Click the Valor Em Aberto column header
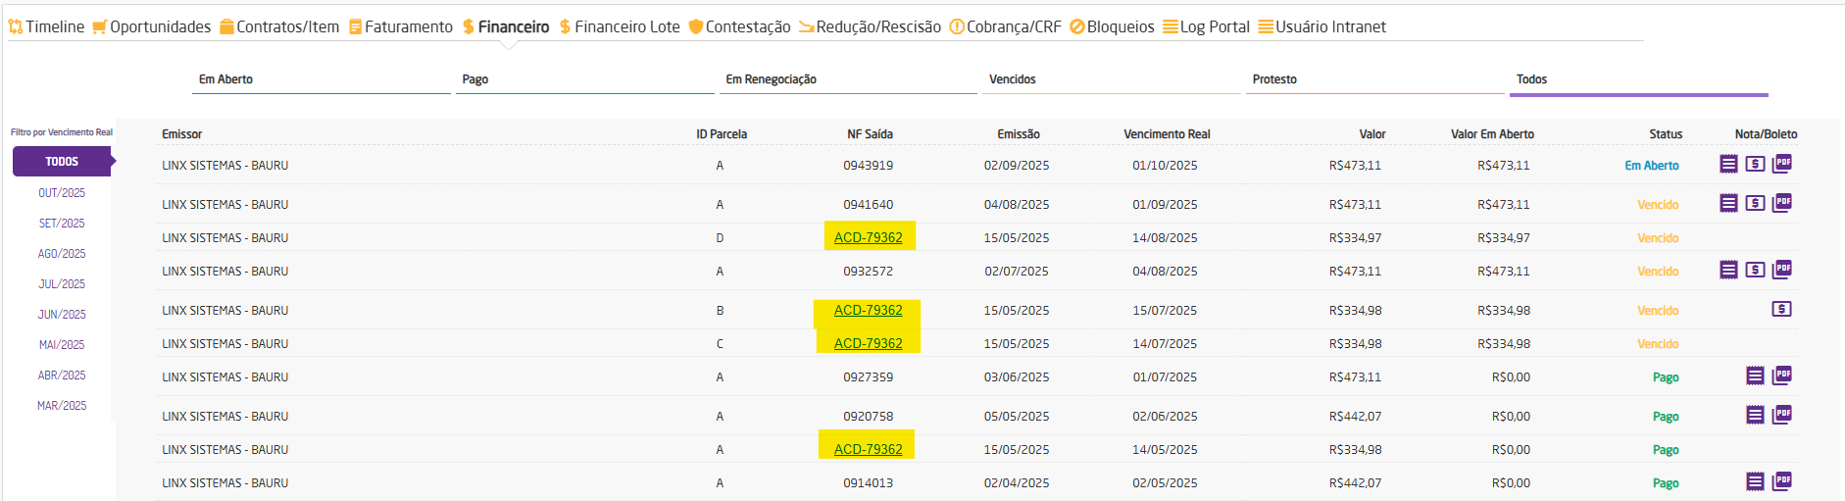 [x=1492, y=134]
